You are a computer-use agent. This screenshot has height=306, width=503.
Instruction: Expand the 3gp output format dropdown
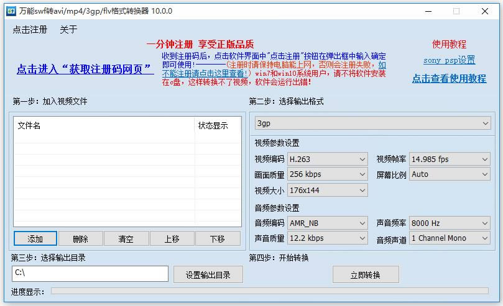tap(373, 124)
